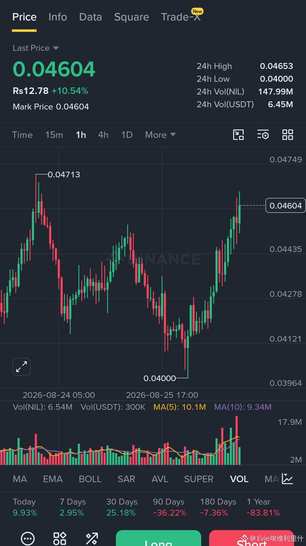The height and width of the screenshot is (546, 306).
Task: Open the percent calculator icon at bottom
Action: point(92,538)
